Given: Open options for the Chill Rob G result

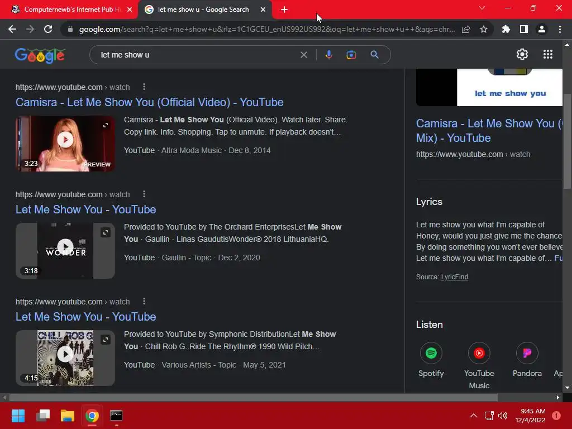Looking at the screenshot, I should point(144,301).
